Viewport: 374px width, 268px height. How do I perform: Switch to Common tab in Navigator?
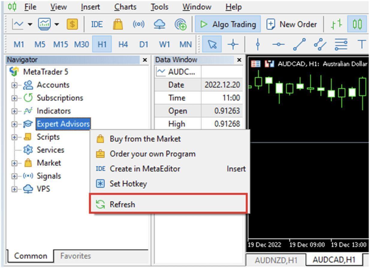click(x=31, y=256)
